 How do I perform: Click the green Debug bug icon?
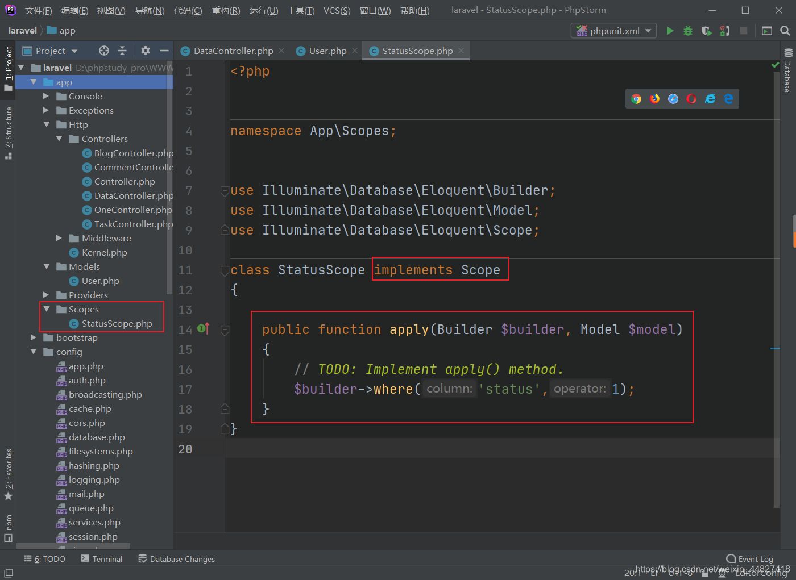(688, 31)
